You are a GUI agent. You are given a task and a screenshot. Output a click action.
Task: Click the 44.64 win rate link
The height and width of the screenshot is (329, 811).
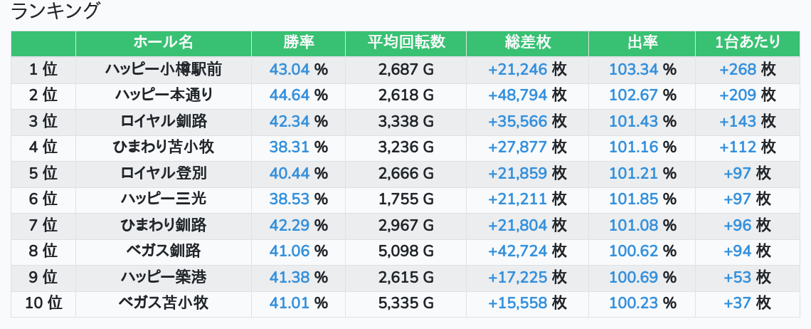(x=290, y=95)
